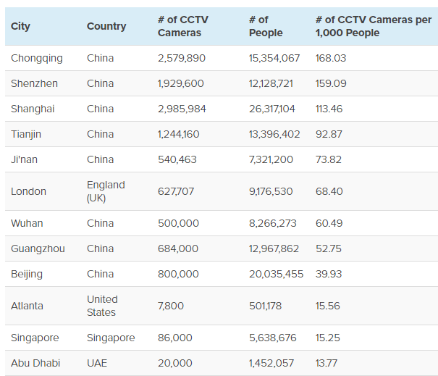
Task: Click the City column header
Action: tap(20, 26)
